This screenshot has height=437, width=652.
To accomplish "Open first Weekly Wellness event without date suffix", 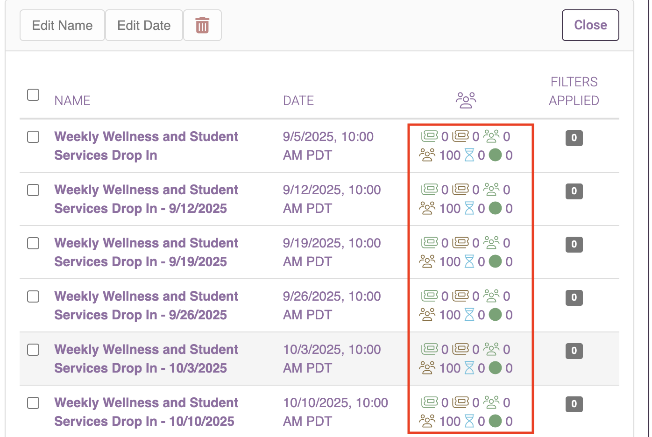I will pos(146,146).
